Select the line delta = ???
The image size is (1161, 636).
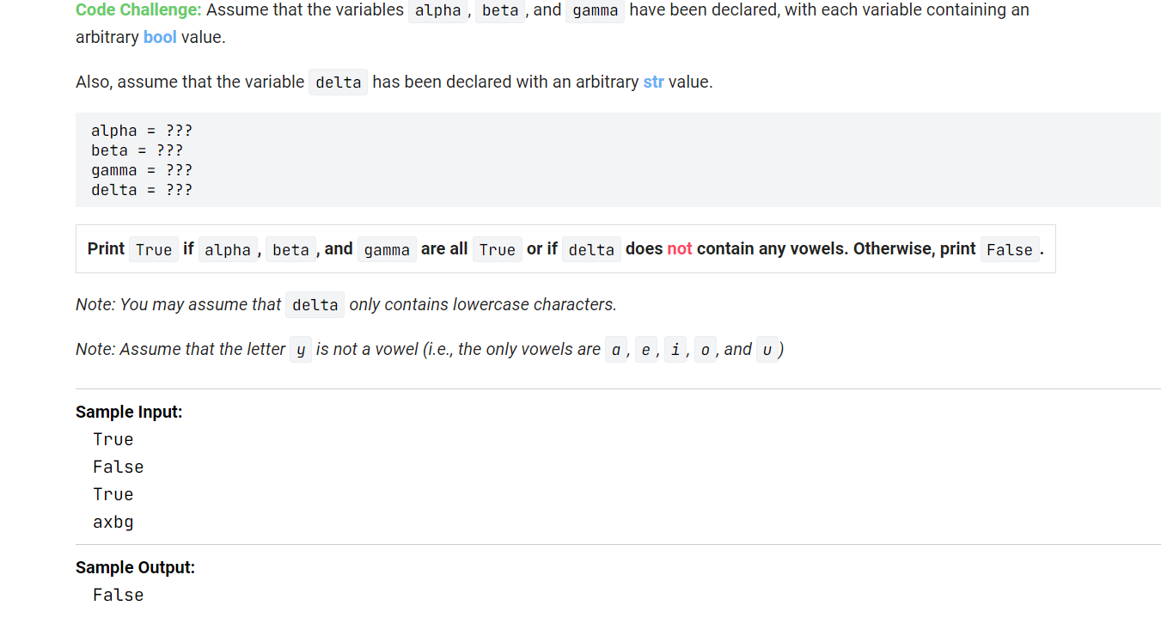tap(141, 190)
